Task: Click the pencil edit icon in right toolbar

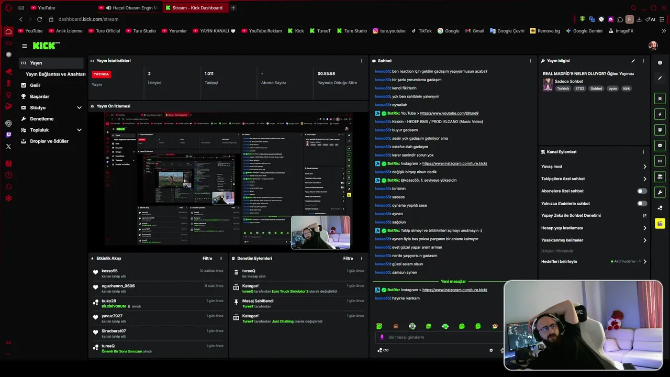Action: [660, 78]
